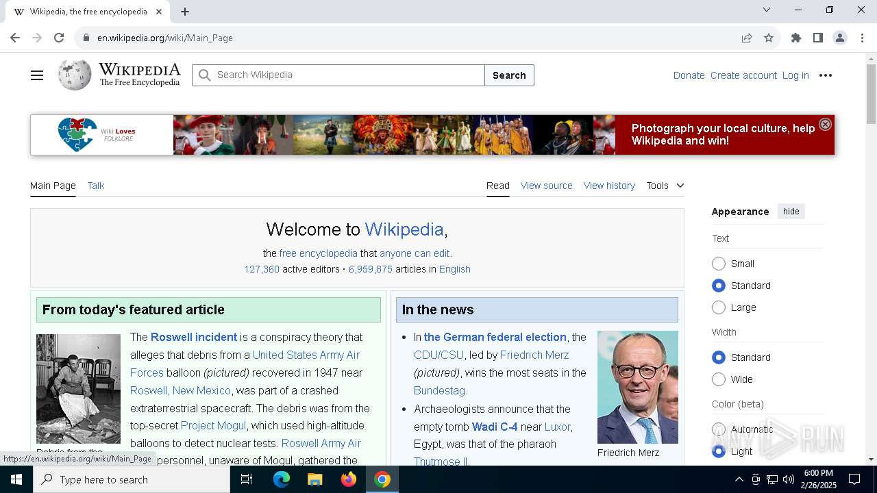
Task: Open Task View on taskbar
Action: click(x=247, y=479)
